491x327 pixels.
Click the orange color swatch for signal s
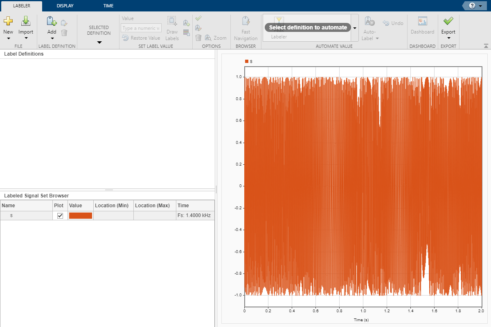tap(81, 216)
